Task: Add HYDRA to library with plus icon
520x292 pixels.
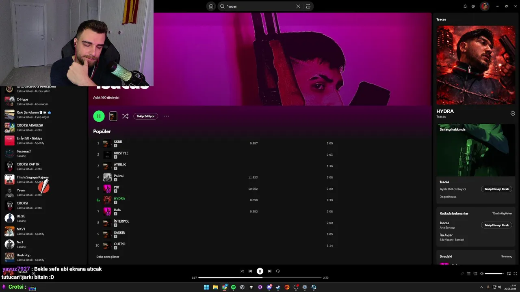Action: coord(513,113)
